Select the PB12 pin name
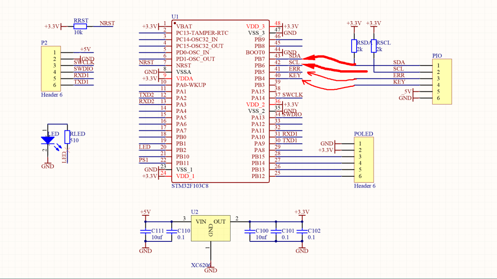The width and height of the screenshot is (497, 279). click(258, 176)
